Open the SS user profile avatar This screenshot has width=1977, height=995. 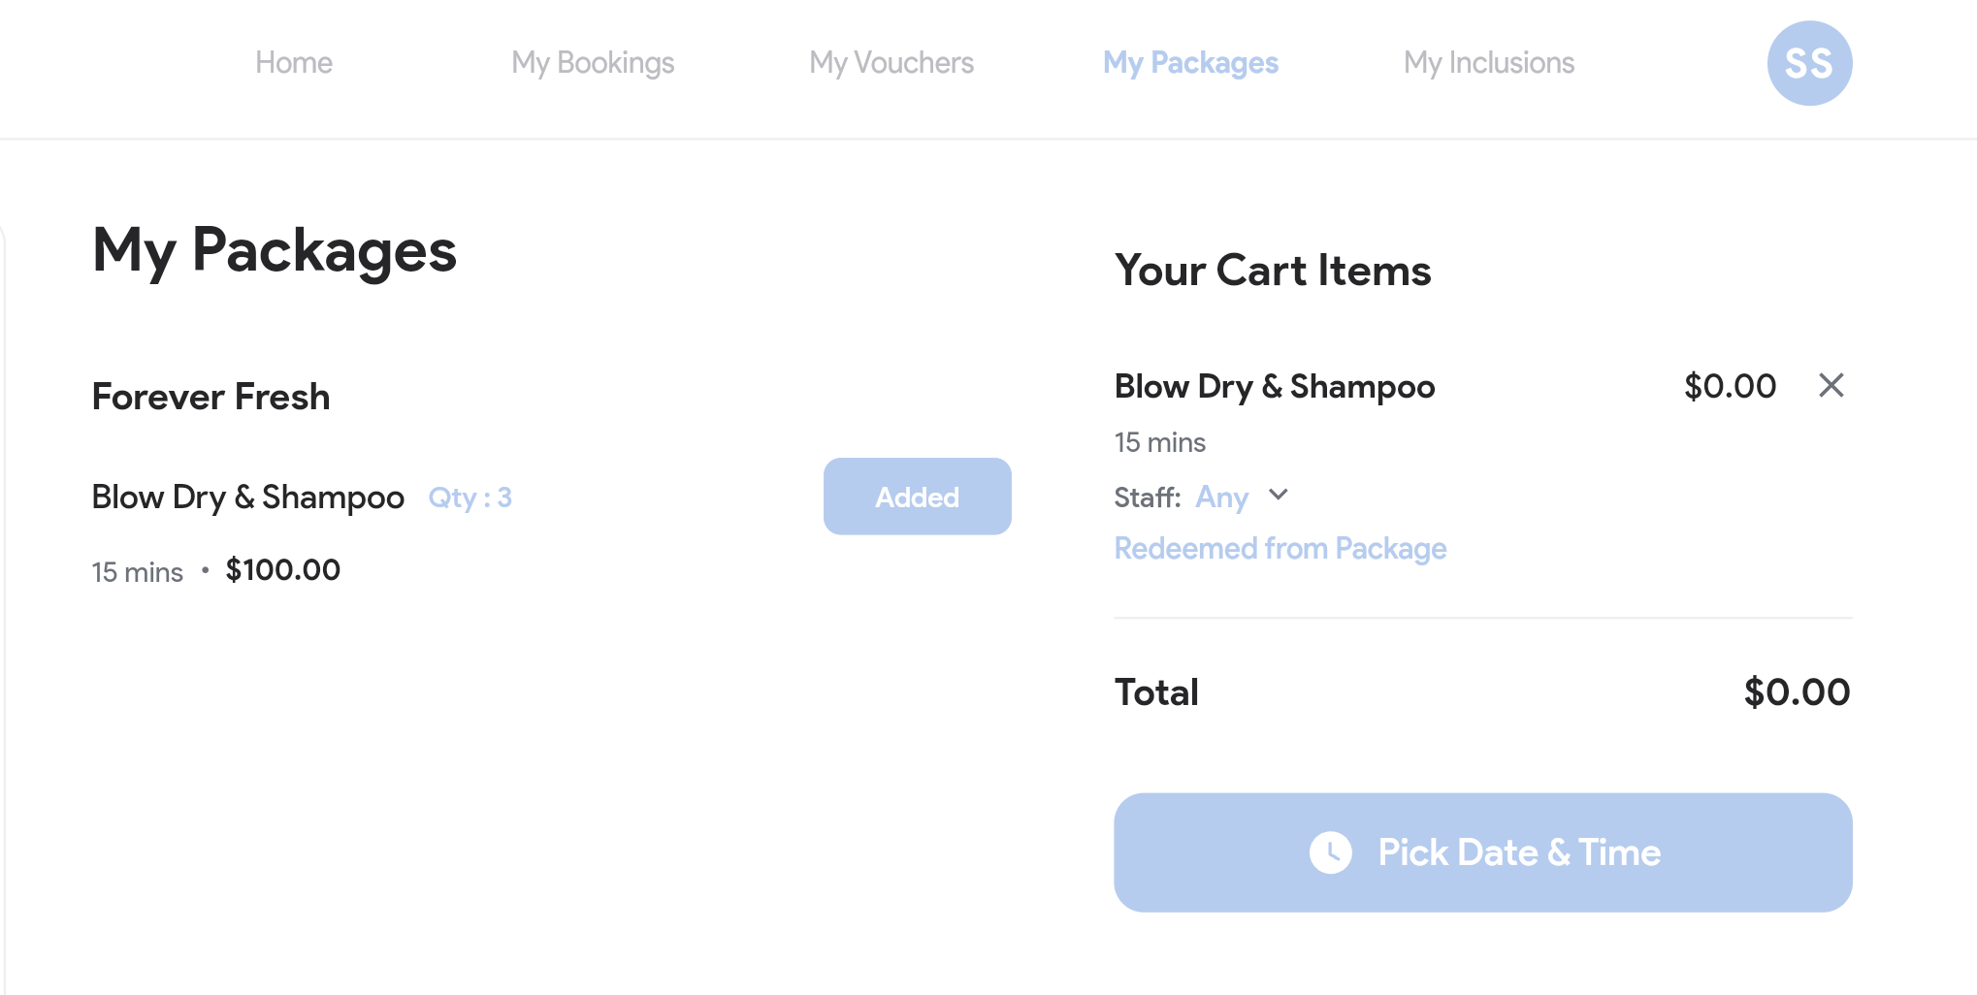pyautogui.click(x=1809, y=63)
